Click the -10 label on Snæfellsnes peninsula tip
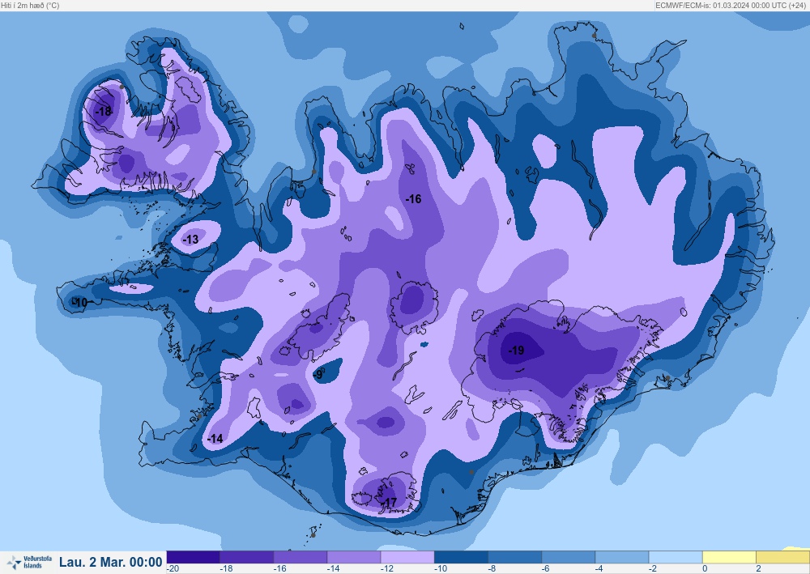The height and width of the screenshot is (574, 810). (x=80, y=303)
